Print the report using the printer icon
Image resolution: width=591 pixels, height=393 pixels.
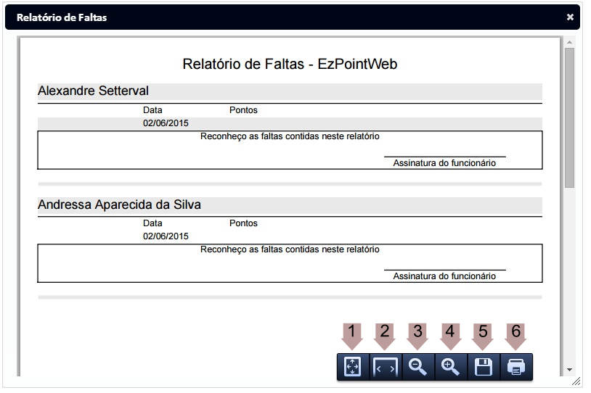pos(515,368)
